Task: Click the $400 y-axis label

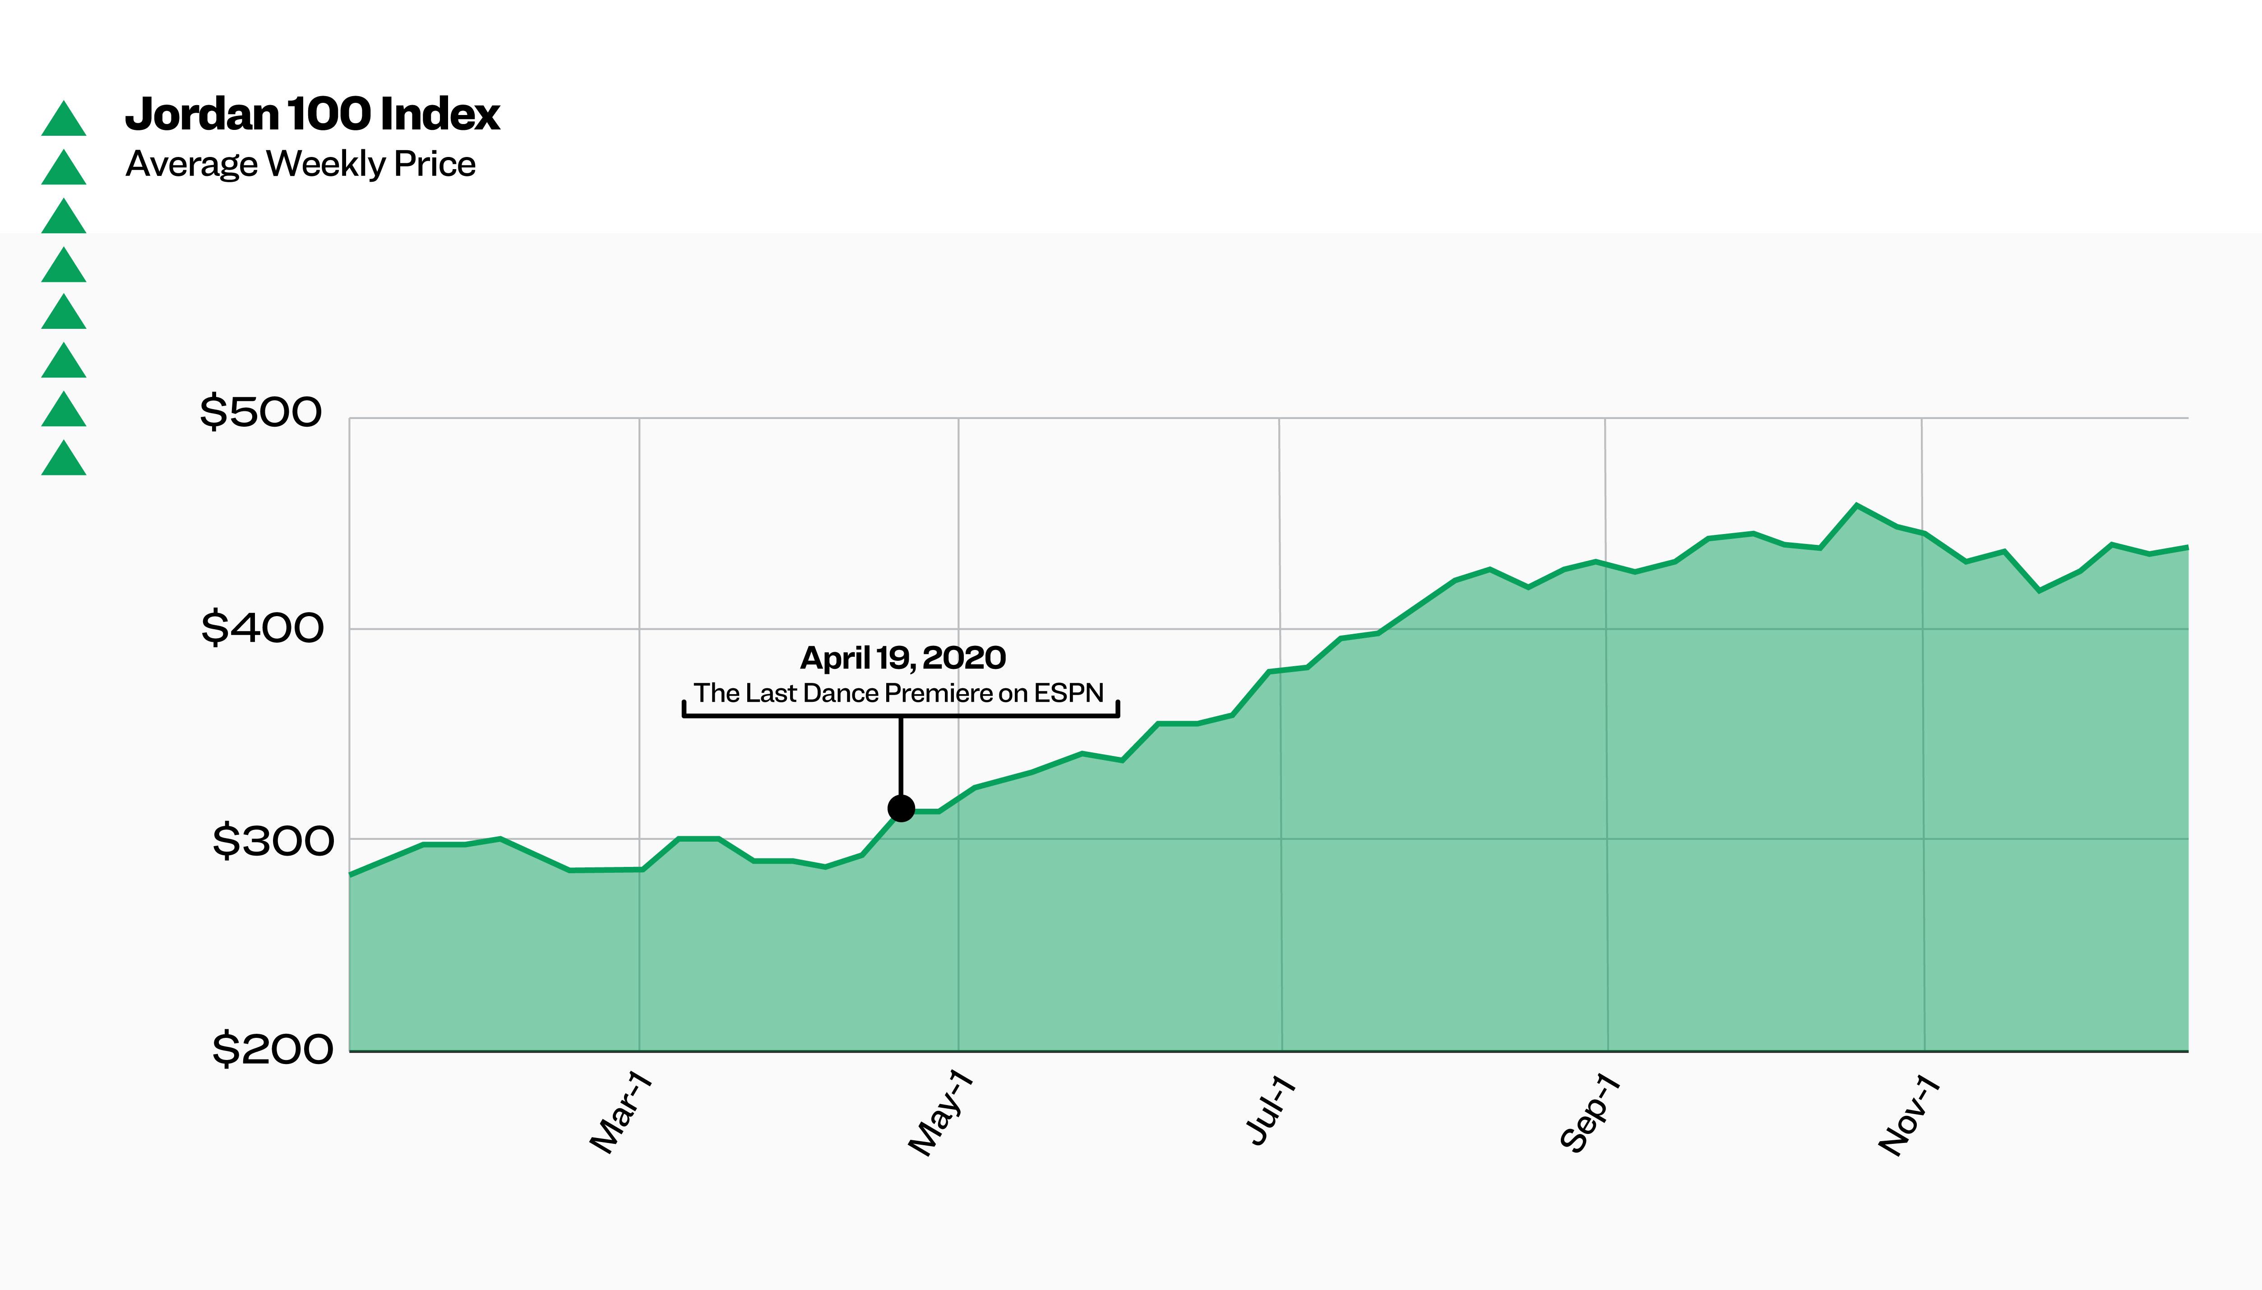Action: point(262,628)
